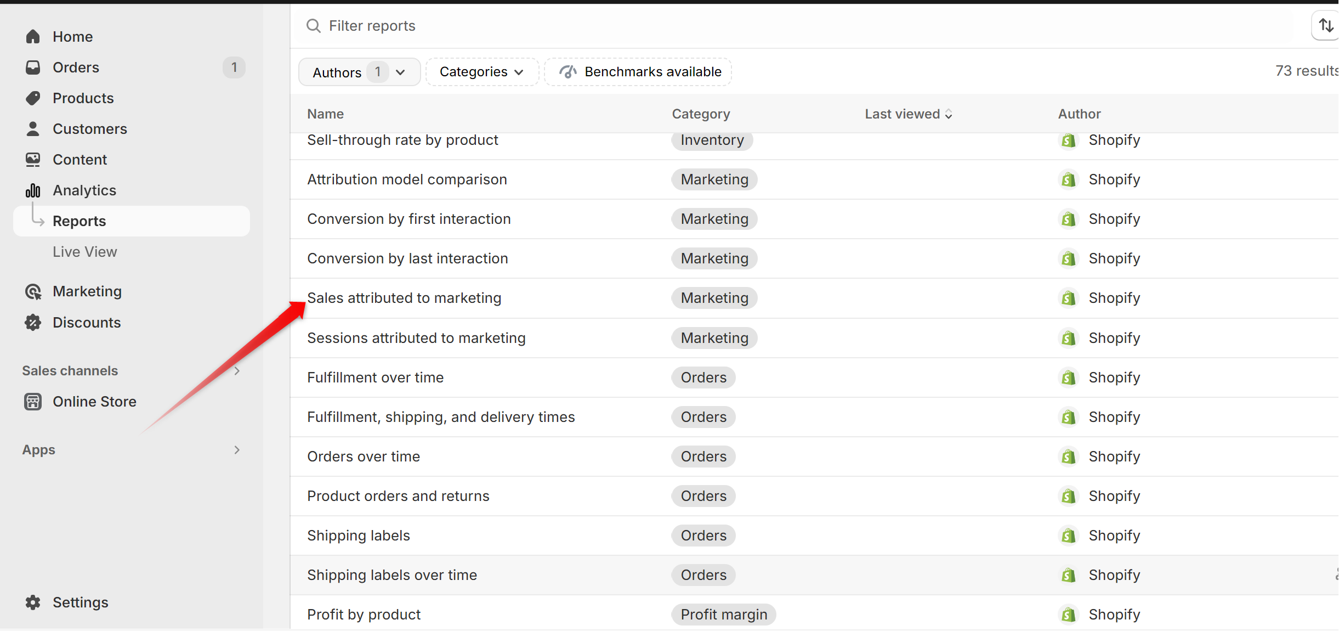Select the Live View menu item
Screen dimensions: 1339x631
pos(85,252)
